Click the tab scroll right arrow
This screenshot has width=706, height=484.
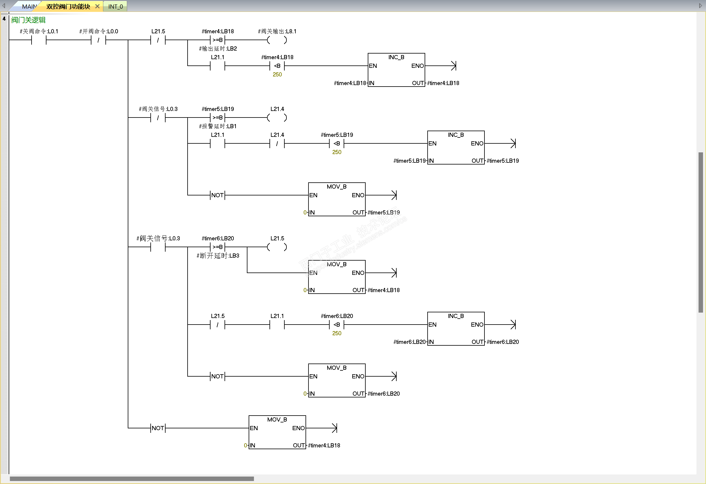click(x=701, y=5)
